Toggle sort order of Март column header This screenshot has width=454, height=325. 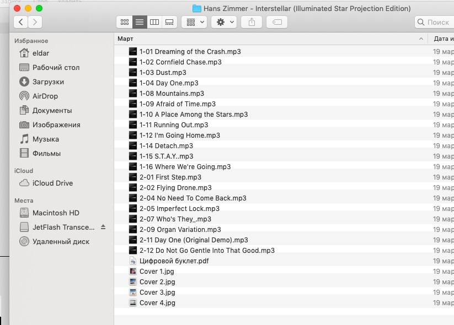point(271,39)
